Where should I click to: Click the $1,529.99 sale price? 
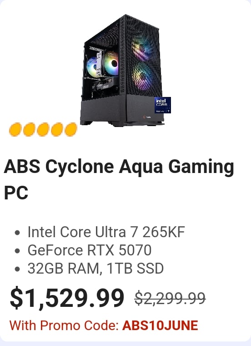pos(67,298)
